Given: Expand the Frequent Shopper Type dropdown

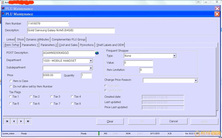Looking at the screenshot, I should 174,56.
